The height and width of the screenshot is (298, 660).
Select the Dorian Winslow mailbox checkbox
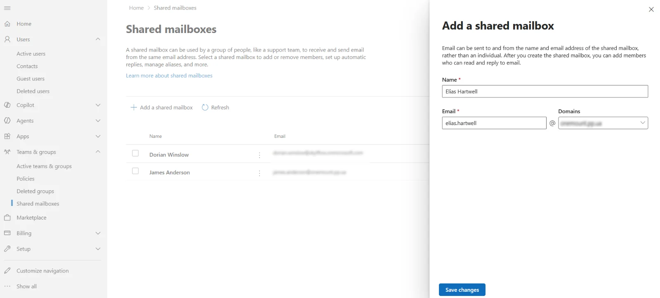click(x=135, y=153)
